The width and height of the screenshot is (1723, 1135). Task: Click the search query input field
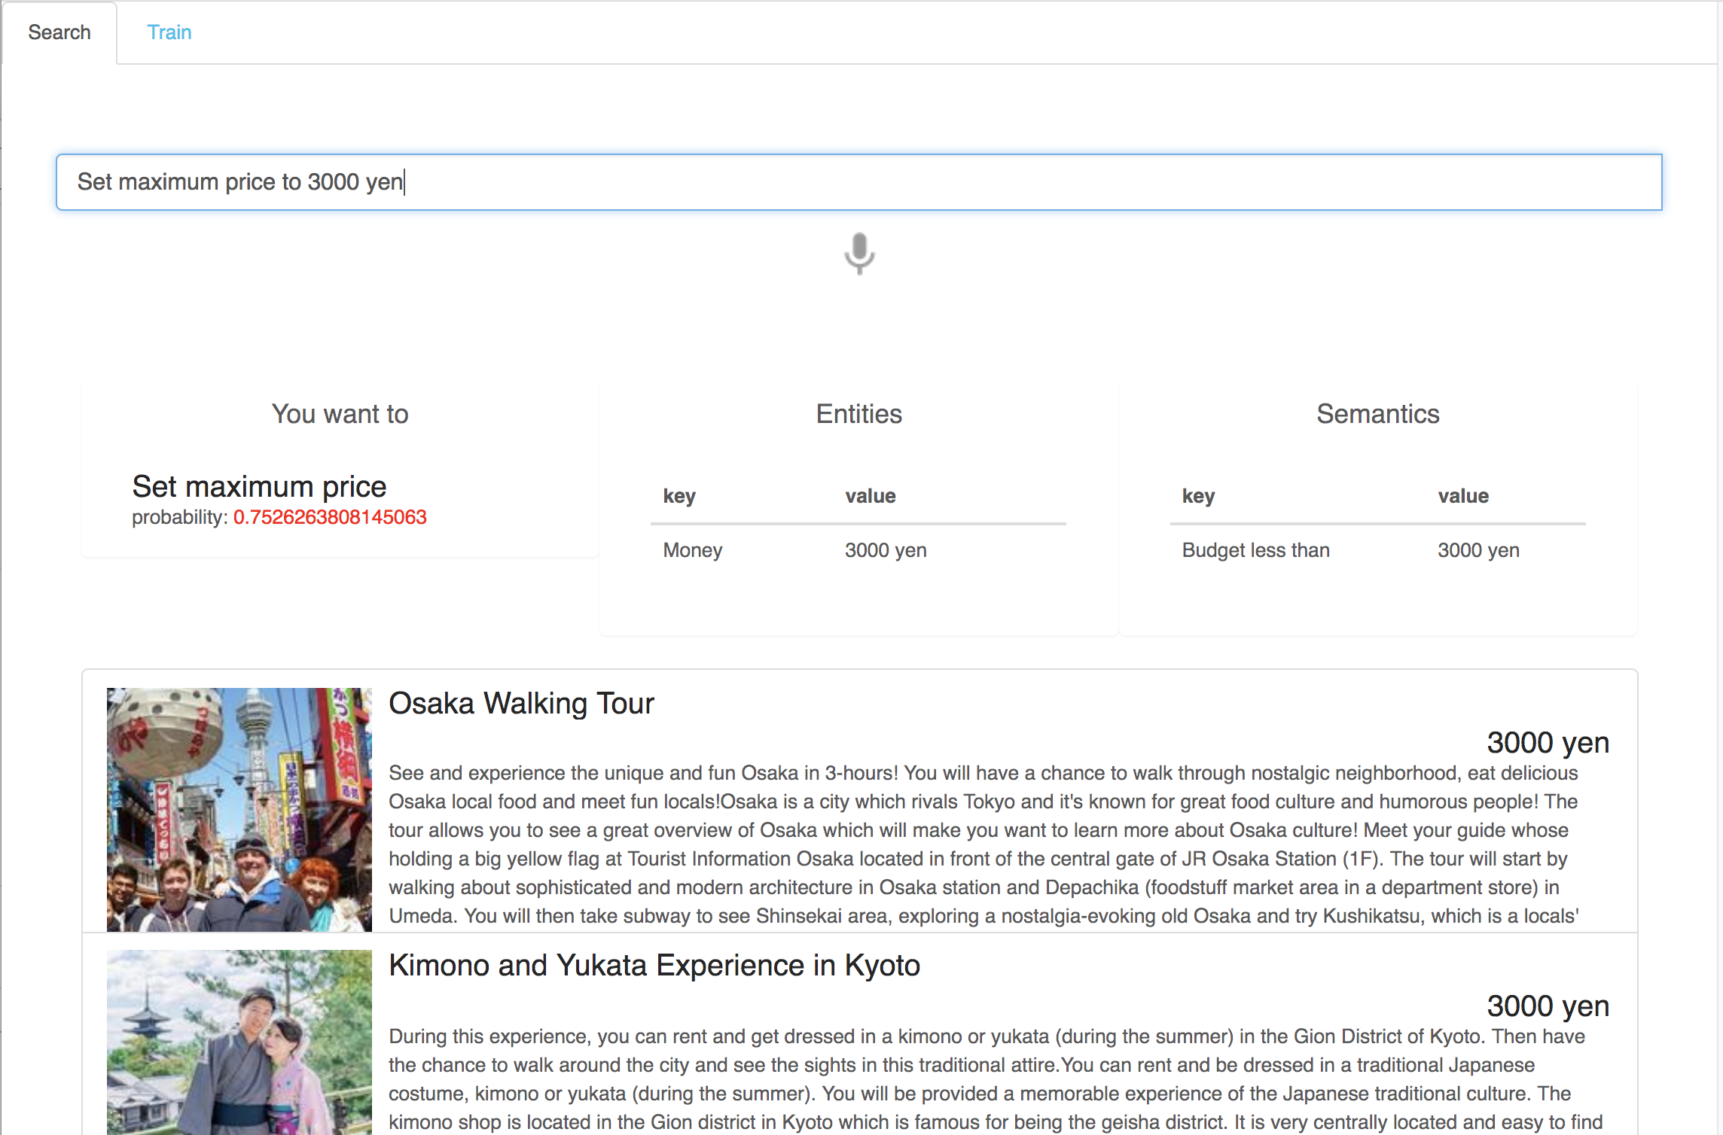click(x=858, y=182)
